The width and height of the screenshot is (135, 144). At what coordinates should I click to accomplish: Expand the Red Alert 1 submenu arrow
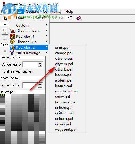coord(46,36)
